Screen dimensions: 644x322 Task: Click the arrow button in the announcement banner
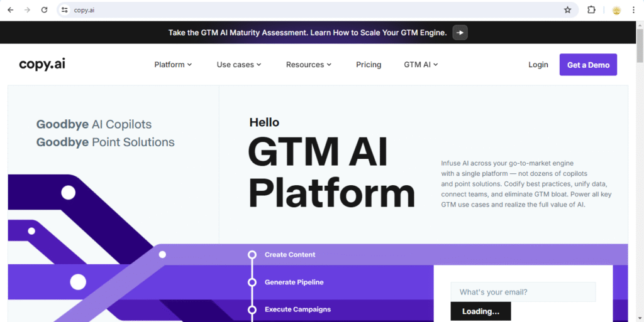(460, 33)
